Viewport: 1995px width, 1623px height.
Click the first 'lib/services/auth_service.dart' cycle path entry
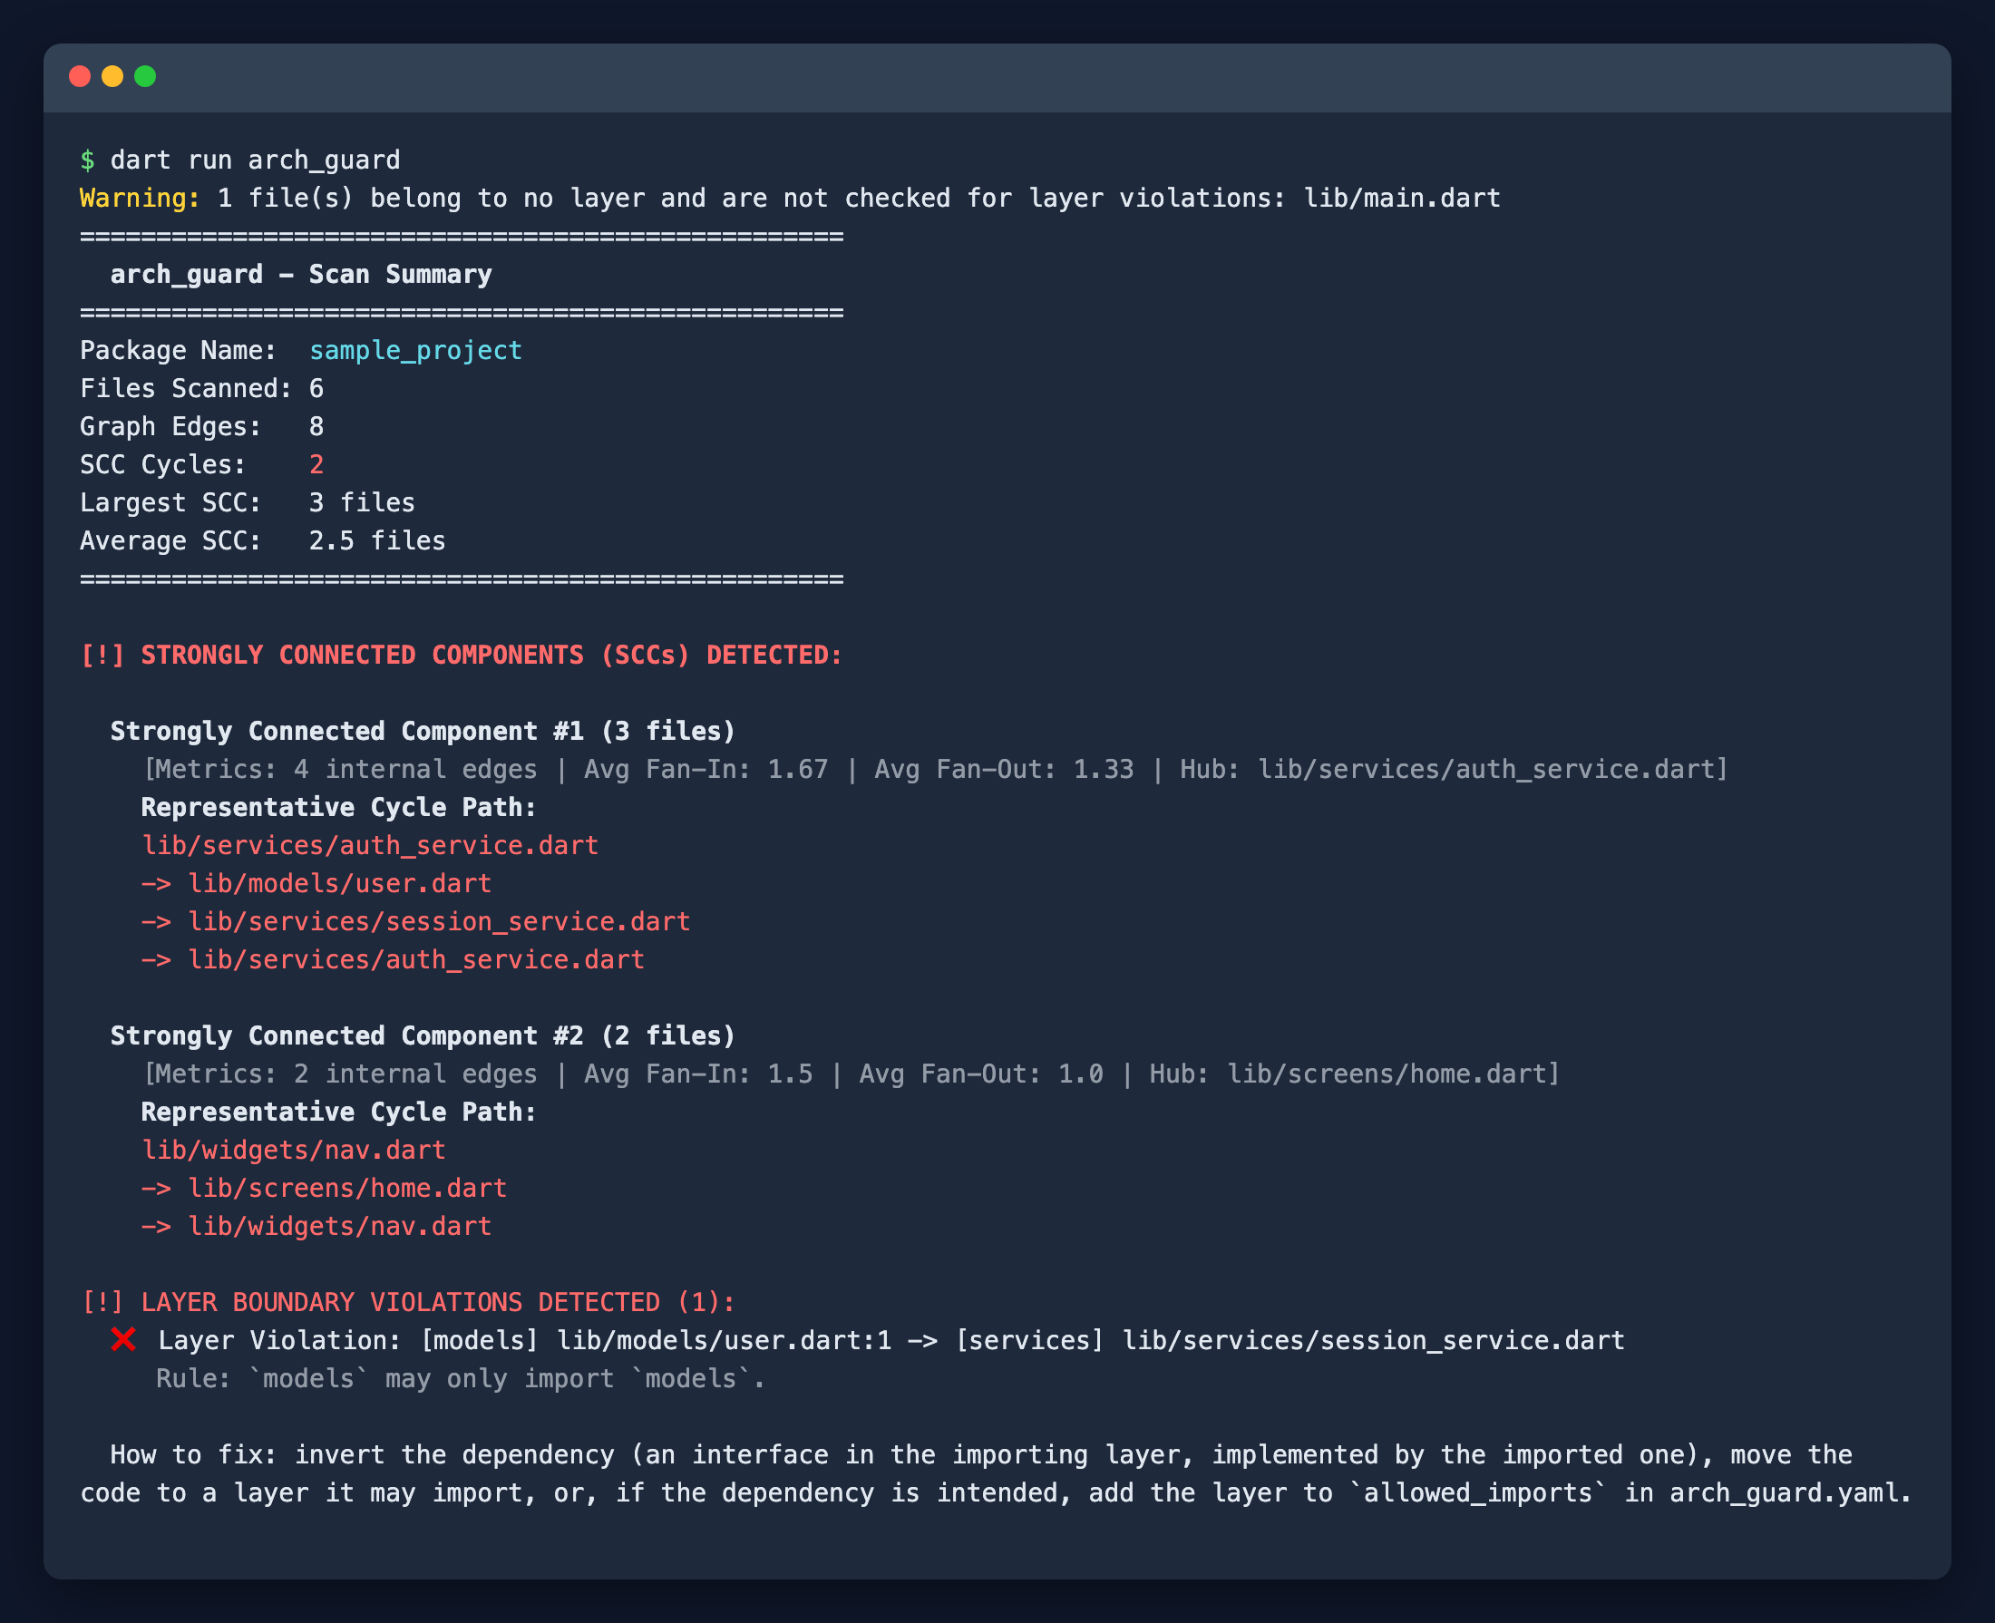(x=370, y=845)
